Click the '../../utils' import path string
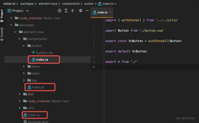The height and width of the screenshot is (123, 199). pos(167,20)
